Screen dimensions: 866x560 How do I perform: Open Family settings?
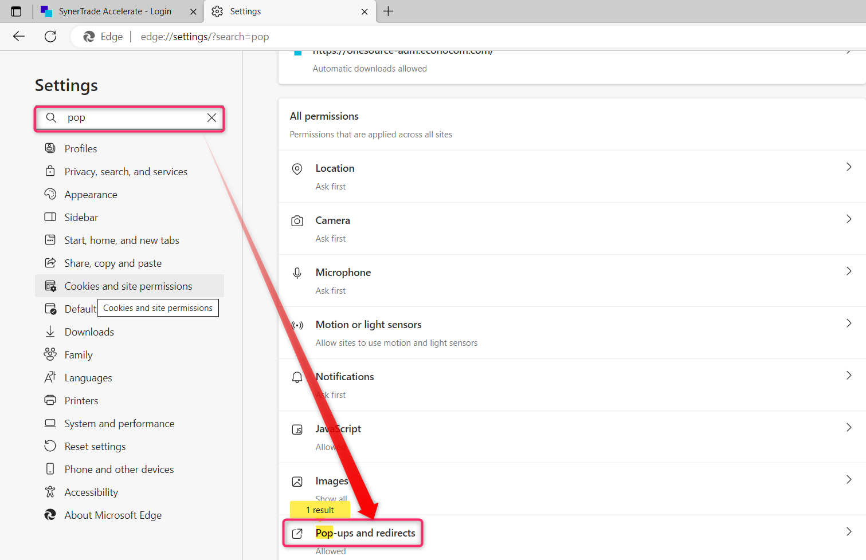click(130, 355)
